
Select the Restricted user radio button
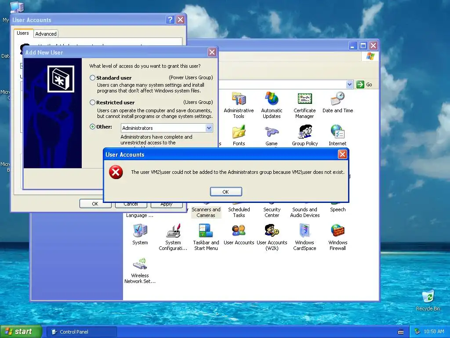(x=92, y=102)
